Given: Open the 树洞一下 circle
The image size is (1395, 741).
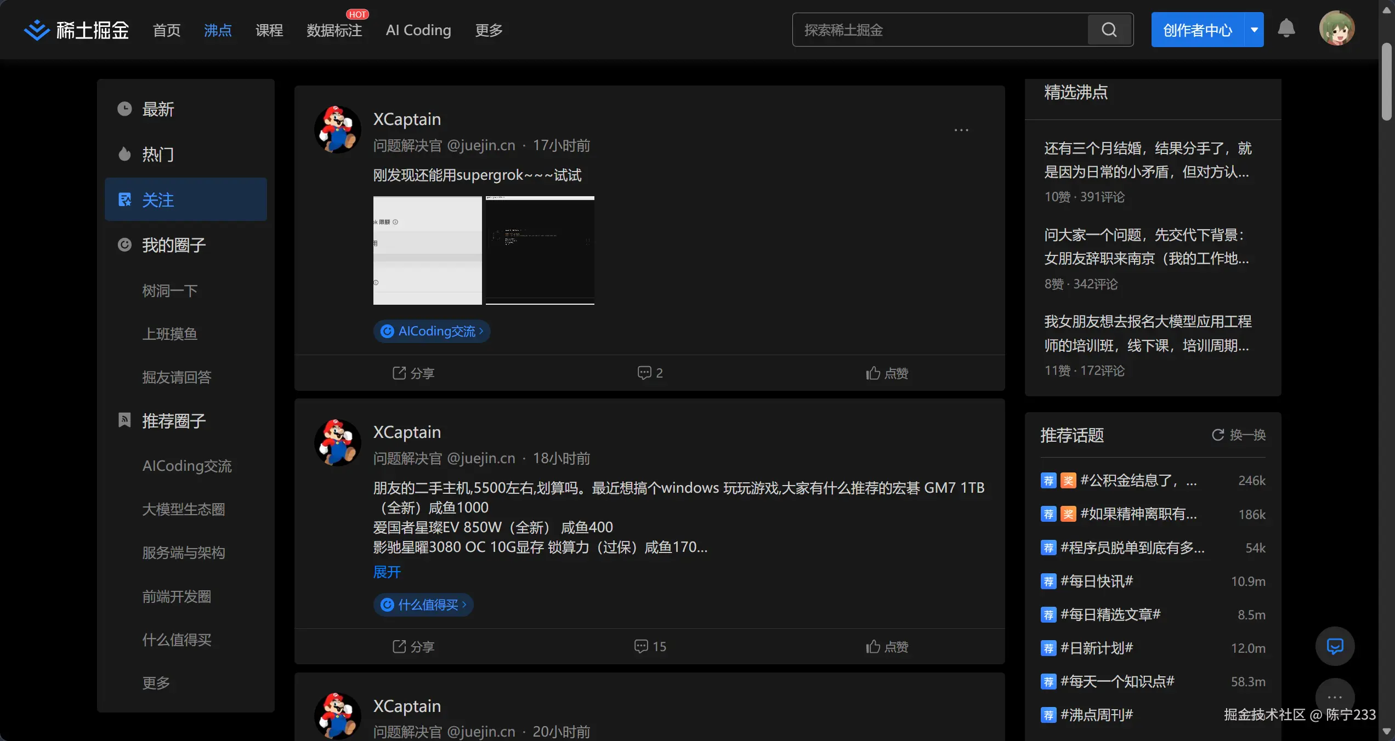Looking at the screenshot, I should click(170, 290).
